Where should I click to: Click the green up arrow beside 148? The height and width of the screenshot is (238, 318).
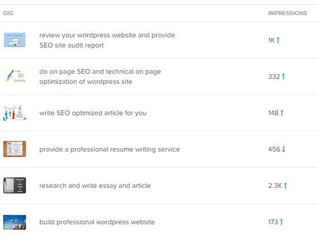[282, 113]
